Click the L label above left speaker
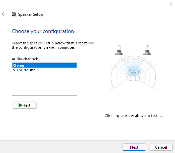Image resolution: width=175 pixels, height=153 pixels. (119, 47)
